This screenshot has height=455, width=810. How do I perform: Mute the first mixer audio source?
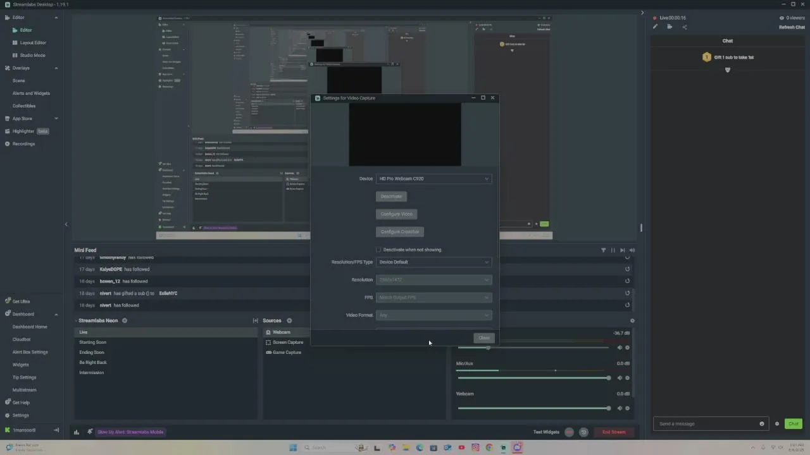[620, 348]
